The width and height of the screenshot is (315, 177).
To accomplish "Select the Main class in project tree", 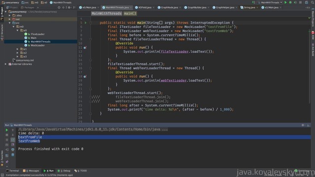I will 33,38.
